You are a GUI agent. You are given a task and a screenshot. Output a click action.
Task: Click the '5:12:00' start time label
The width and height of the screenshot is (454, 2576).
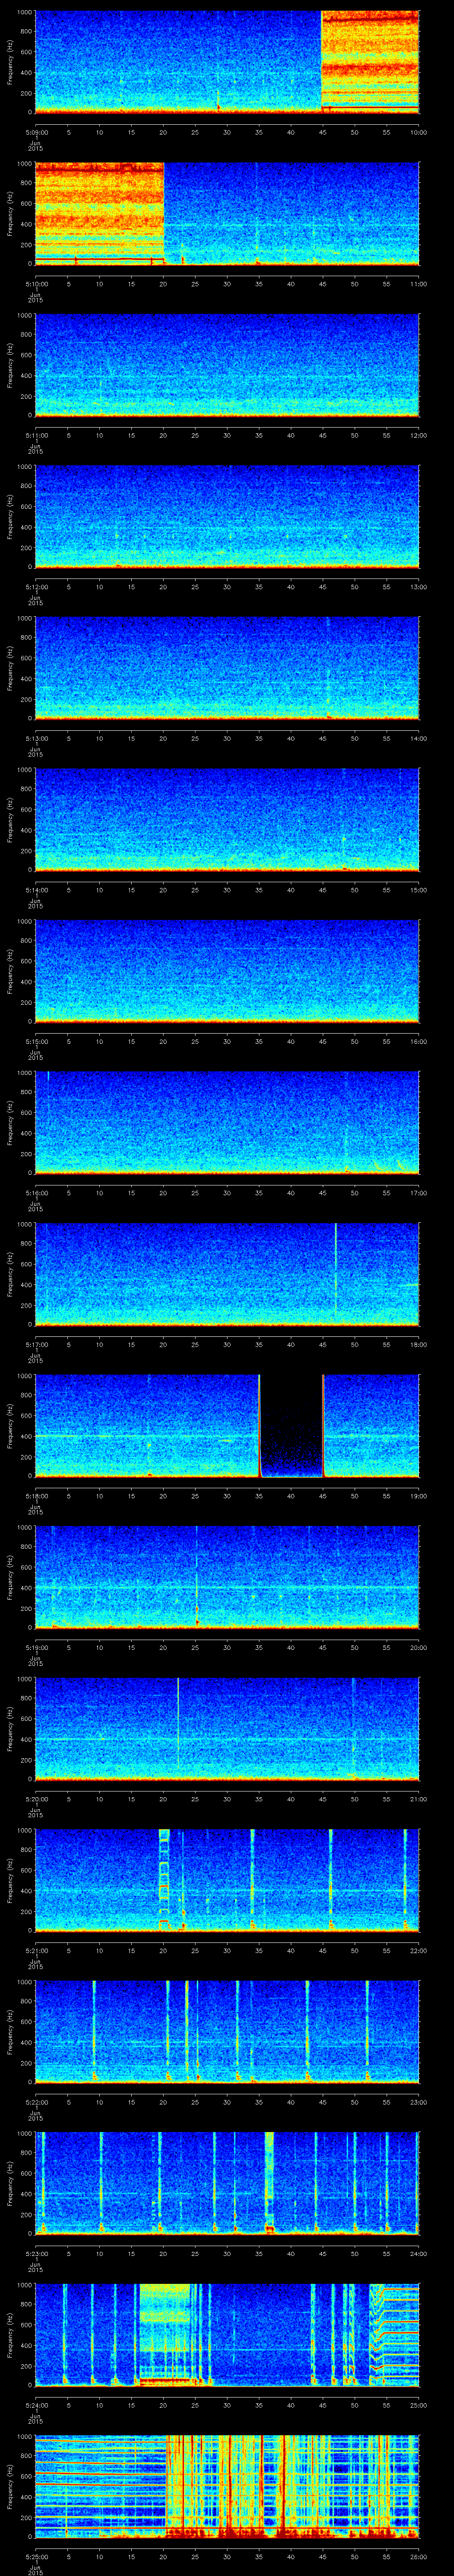tap(36, 587)
